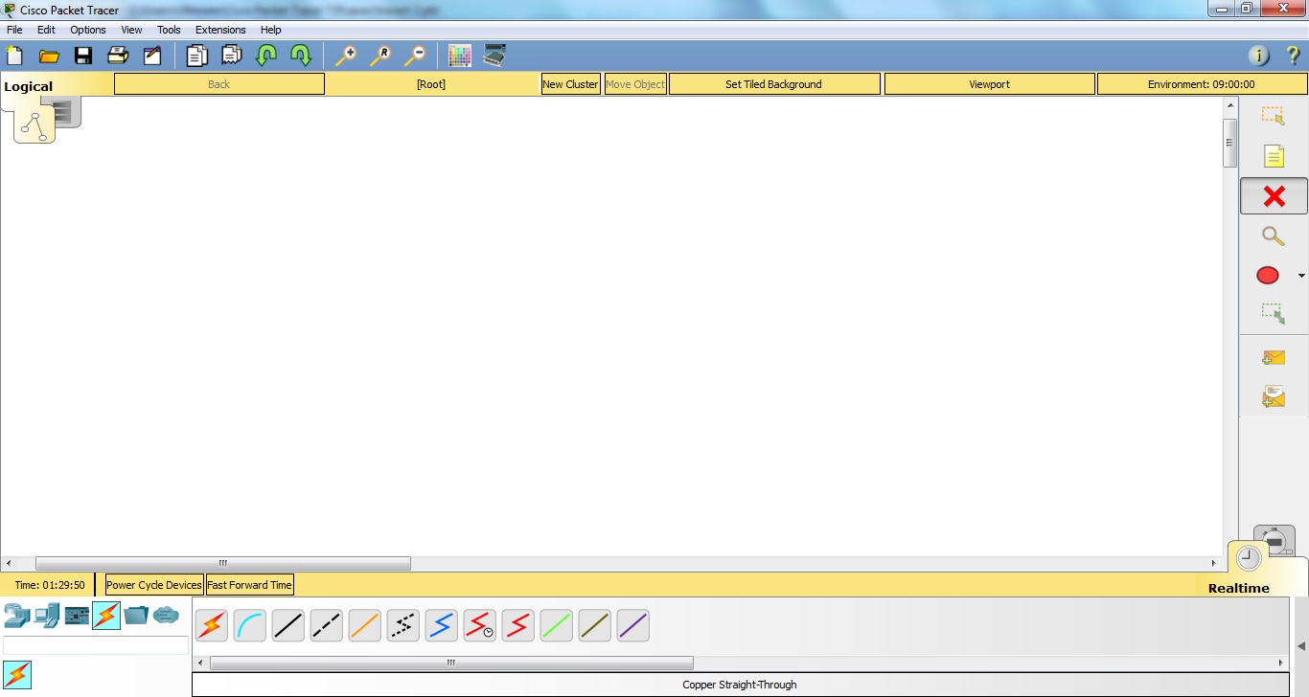
Task: Pick the solid black Copper Straight-Through cable
Action: [288, 626]
